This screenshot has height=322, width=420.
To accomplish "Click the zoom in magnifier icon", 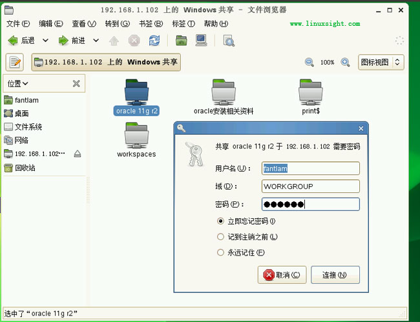I will tap(345, 63).
